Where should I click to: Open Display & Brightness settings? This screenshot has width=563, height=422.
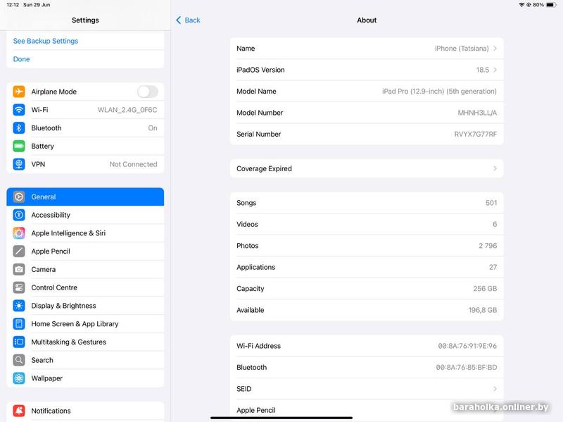click(x=85, y=306)
